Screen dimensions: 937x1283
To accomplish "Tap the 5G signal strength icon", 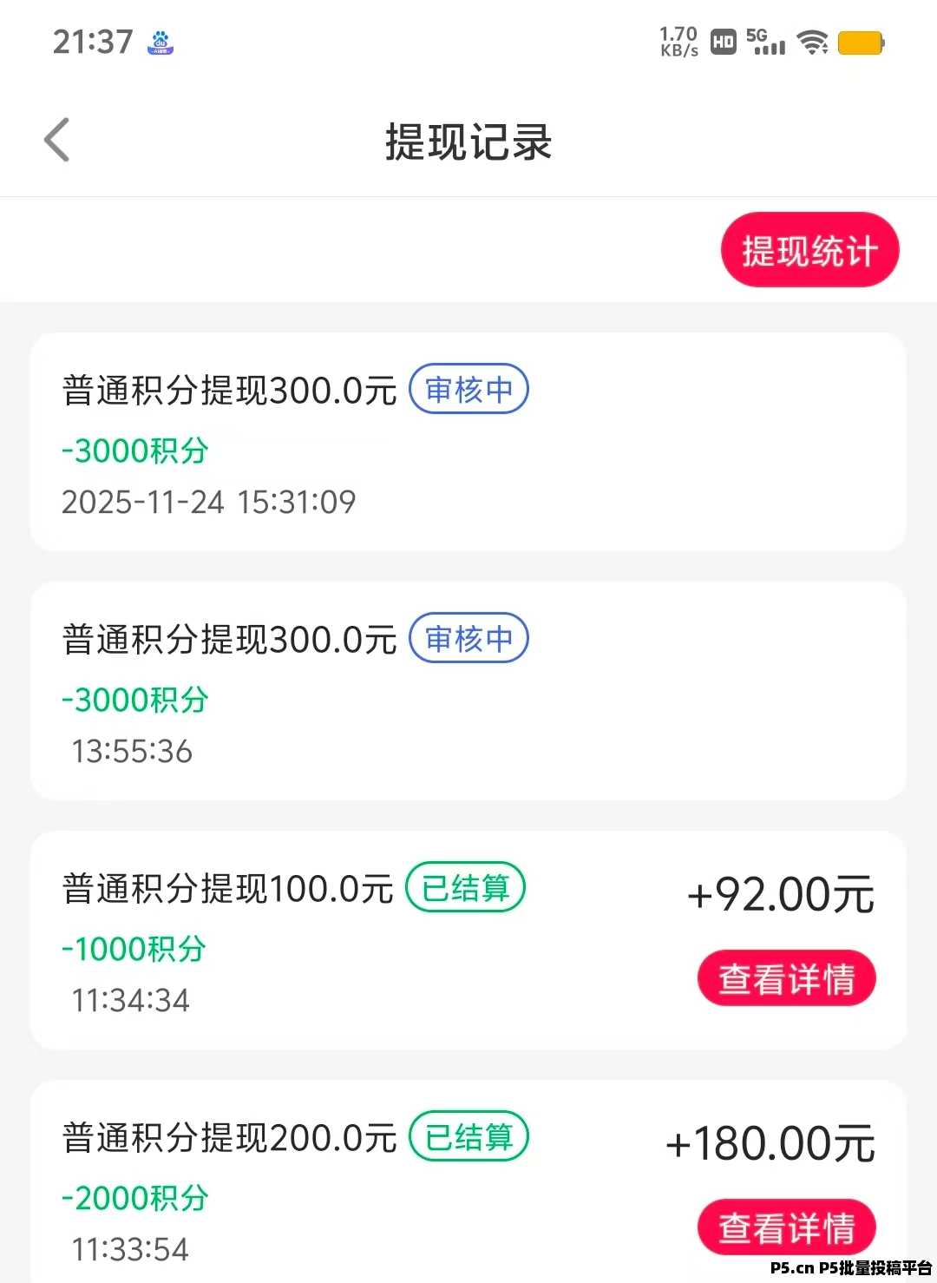I will (765, 42).
